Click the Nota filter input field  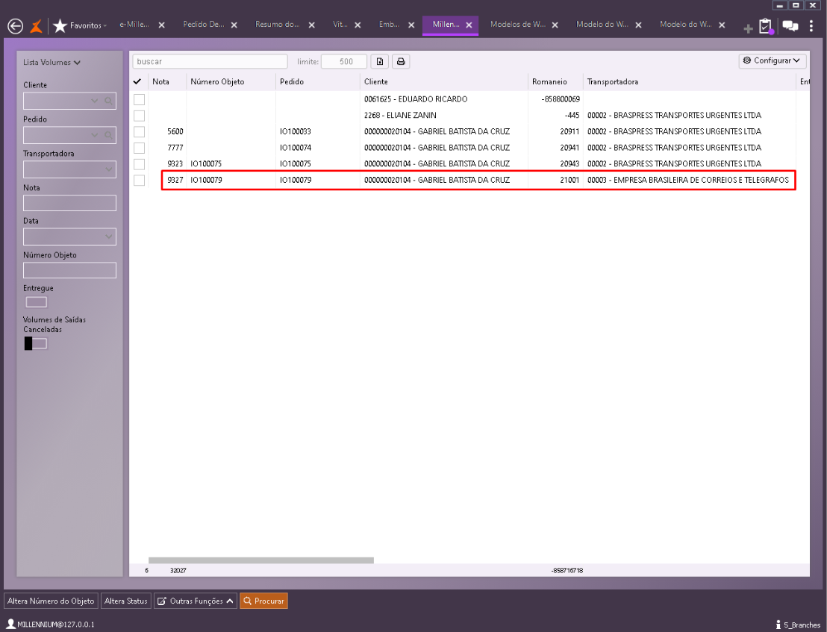(x=69, y=203)
